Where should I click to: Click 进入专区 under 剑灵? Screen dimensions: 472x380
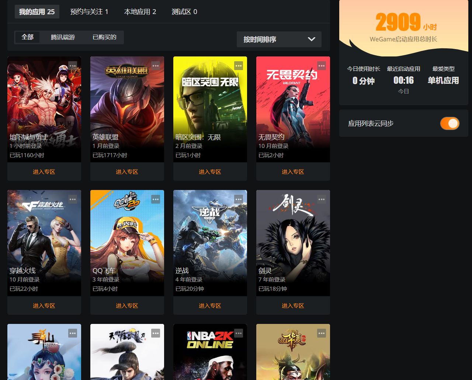(x=293, y=305)
